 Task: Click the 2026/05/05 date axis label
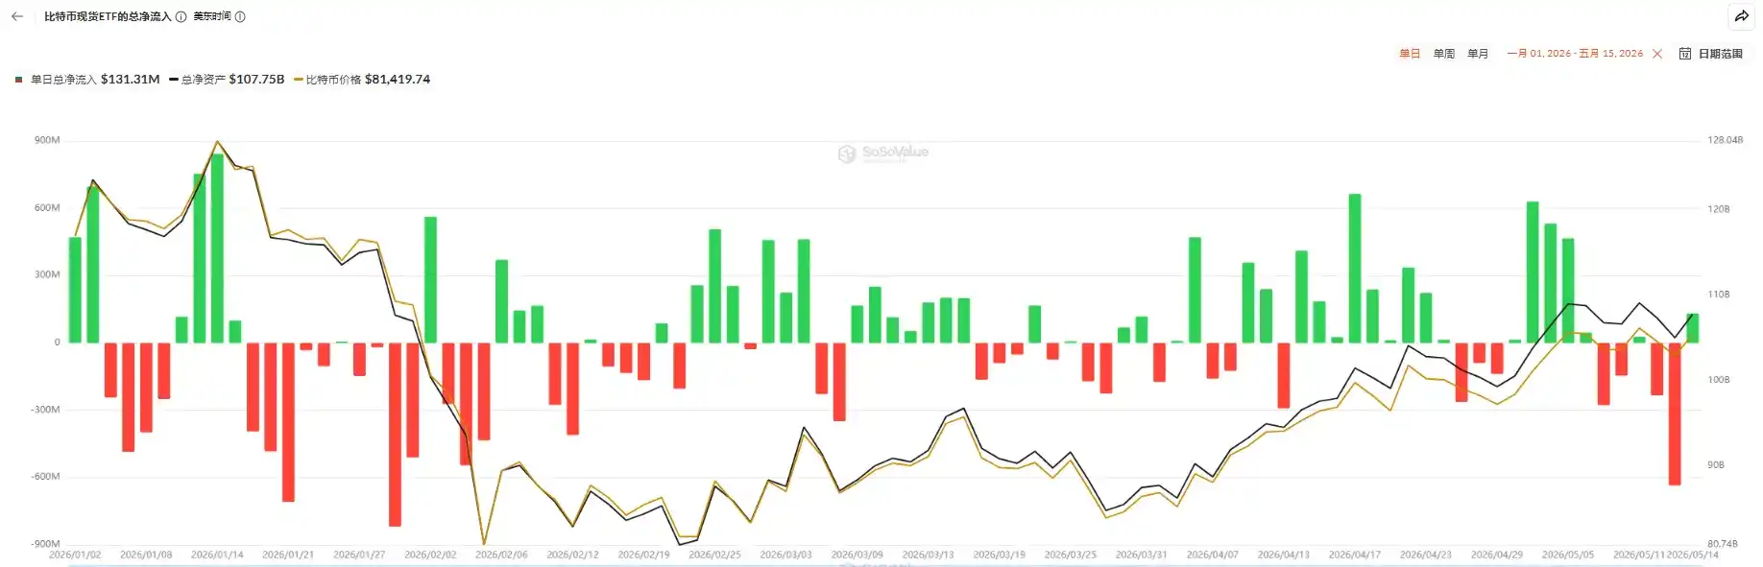pyautogui.click(x=1567, y=555)
